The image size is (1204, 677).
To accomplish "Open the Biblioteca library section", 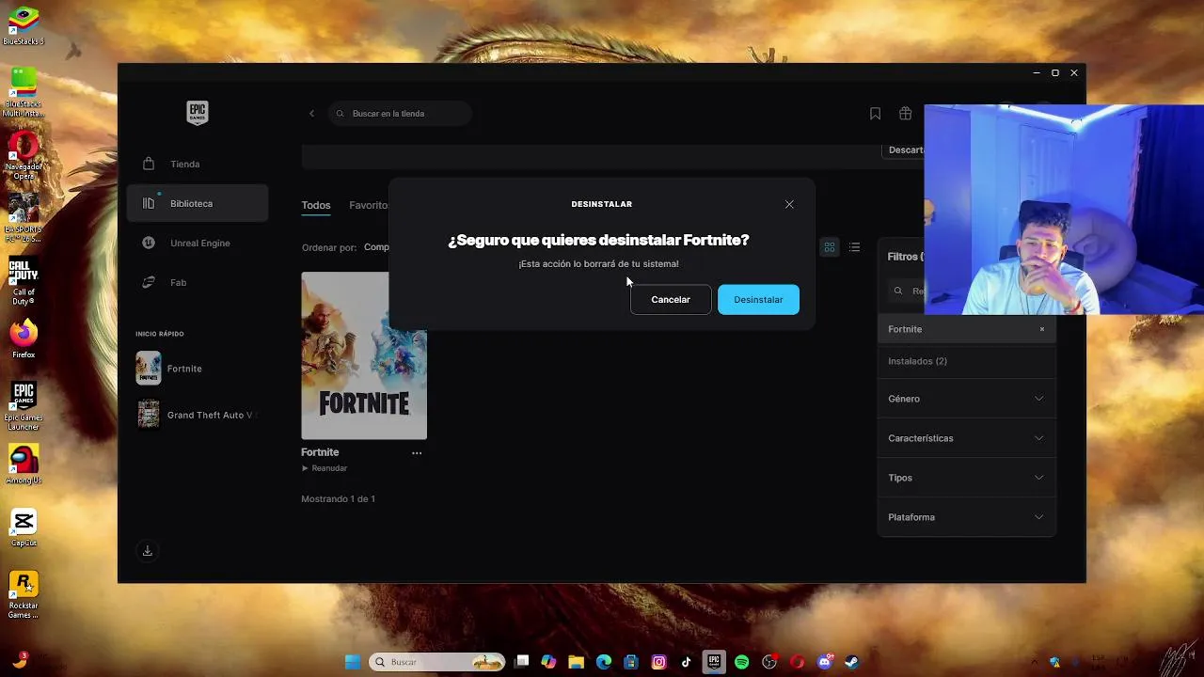I will pos(198,203).
